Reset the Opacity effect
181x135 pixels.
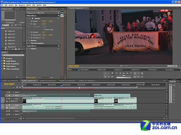[x=58, y=40]
